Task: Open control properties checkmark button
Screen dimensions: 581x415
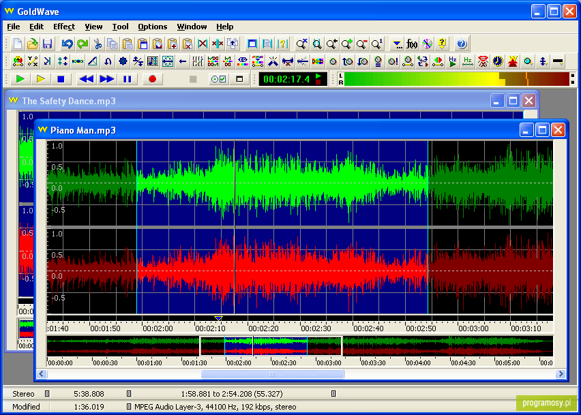Action: tap(218, 79)
